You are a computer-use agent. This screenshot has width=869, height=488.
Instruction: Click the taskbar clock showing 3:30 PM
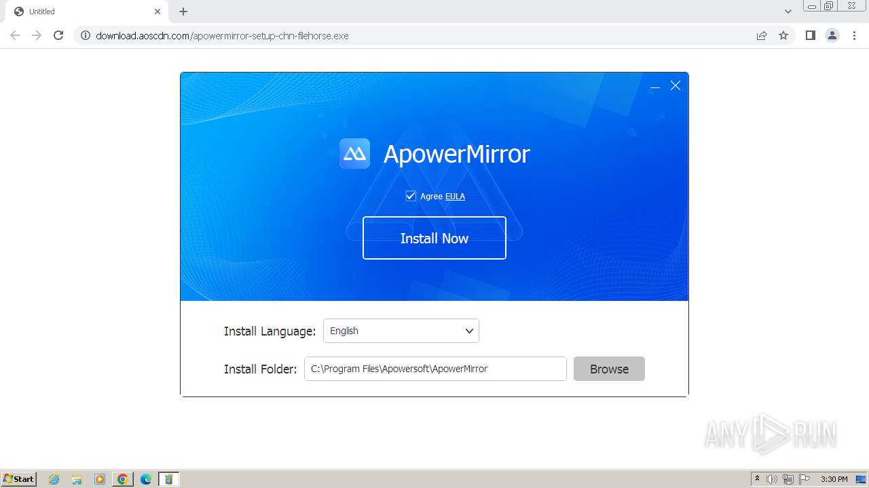pos(834,479)
